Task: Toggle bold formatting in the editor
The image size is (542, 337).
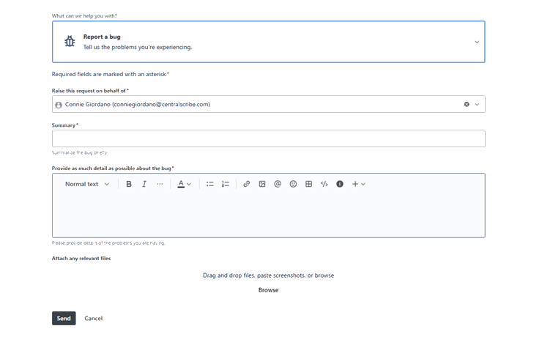Action: point(129,184)
